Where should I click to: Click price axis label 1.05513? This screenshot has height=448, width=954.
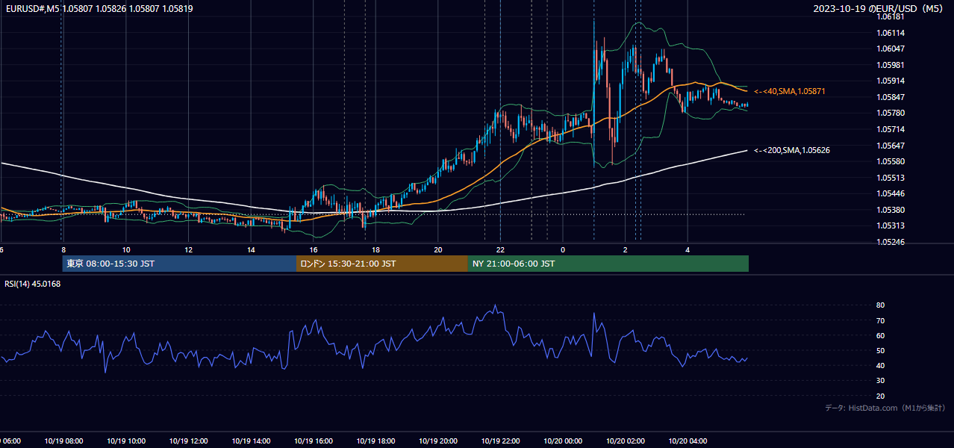[x=891, y=178]
